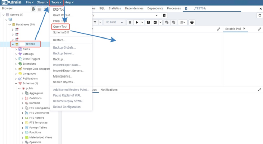263x144 pixels.
Task: Close the Scratch Pad panel
Action: [x=244, y=29]
